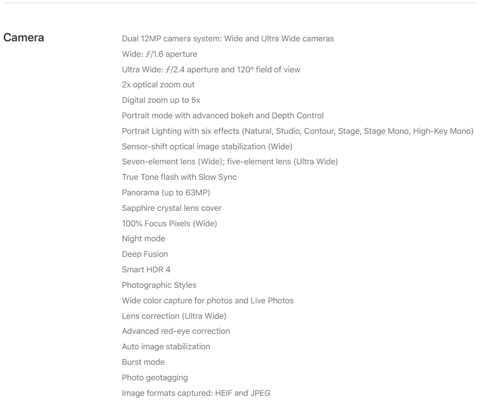484x401 pixels.
Task: Click Portrait mode with advanced bokeh line
Action: pos(223,115)
